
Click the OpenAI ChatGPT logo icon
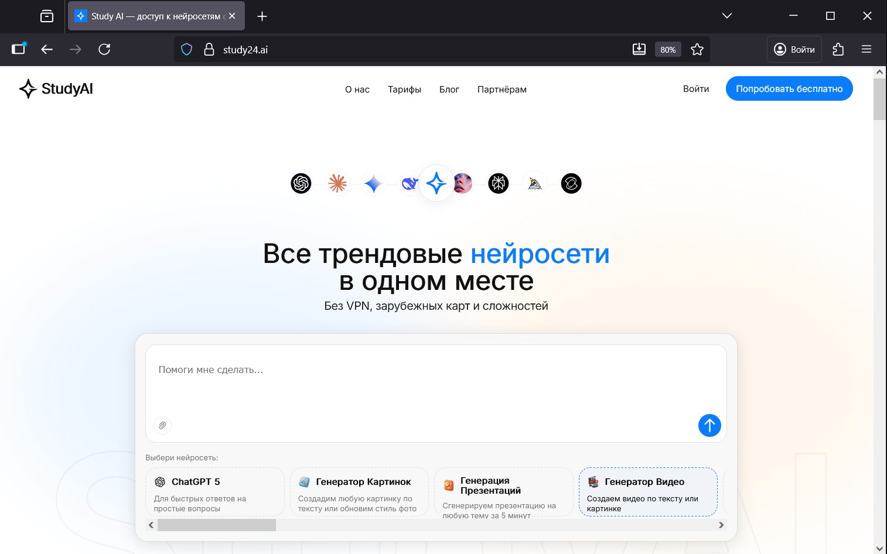[x=301, y=183]
